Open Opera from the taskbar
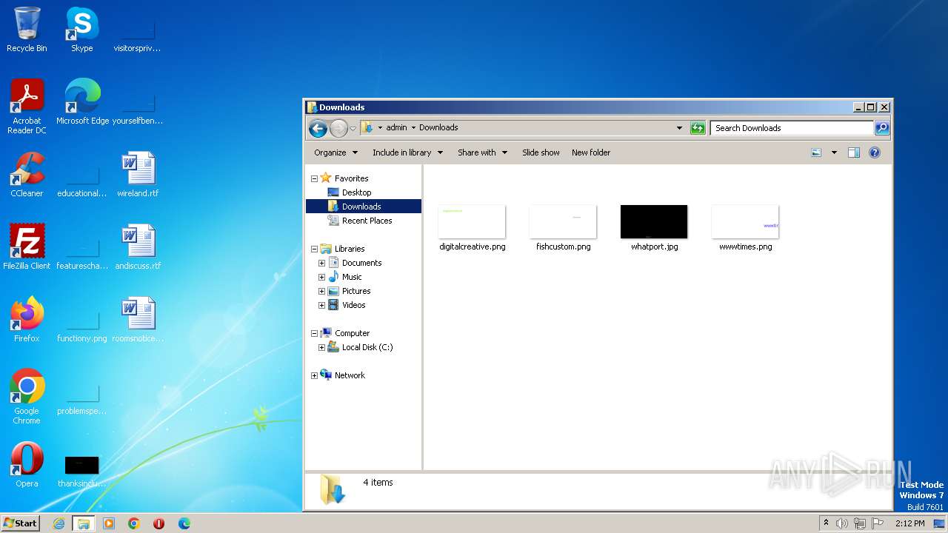Screen dimensions: 948x533 click(x=158, y=523)
